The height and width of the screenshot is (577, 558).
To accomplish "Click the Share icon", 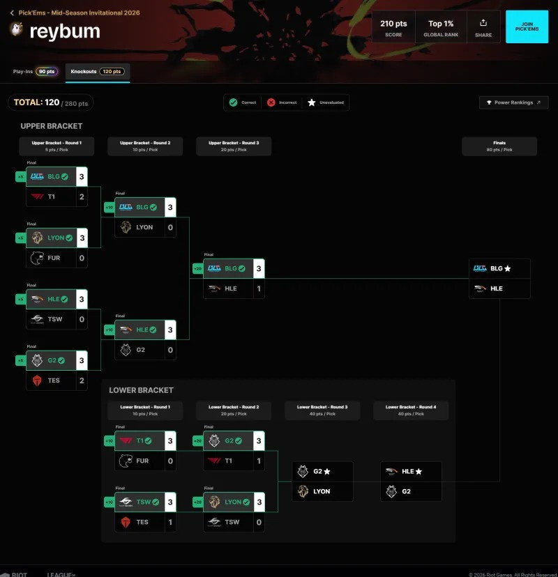I will [x=483, y=23].
